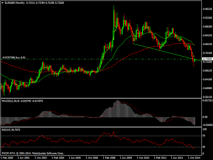This screenshot has width=213, height=160.
Task: Select time axis label 1 Feb 2004
Action: [58, 158]
